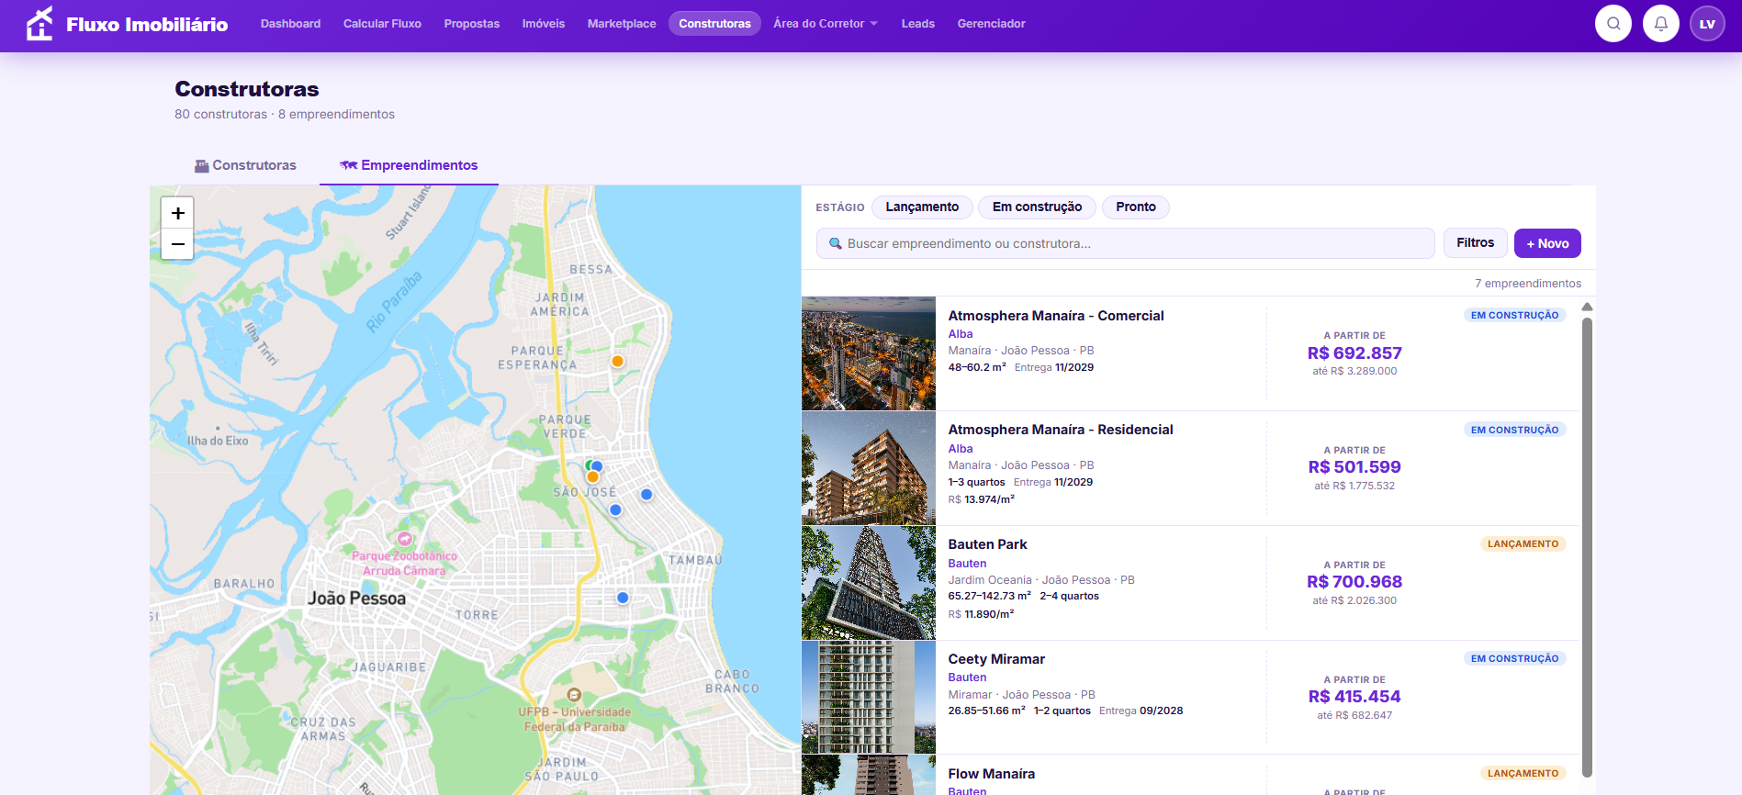Click "Jardim Oceania · João Pessoa · PB" location
Image resolution: width=1742 pixels, height=795 pixels.
pos(1041,580)
